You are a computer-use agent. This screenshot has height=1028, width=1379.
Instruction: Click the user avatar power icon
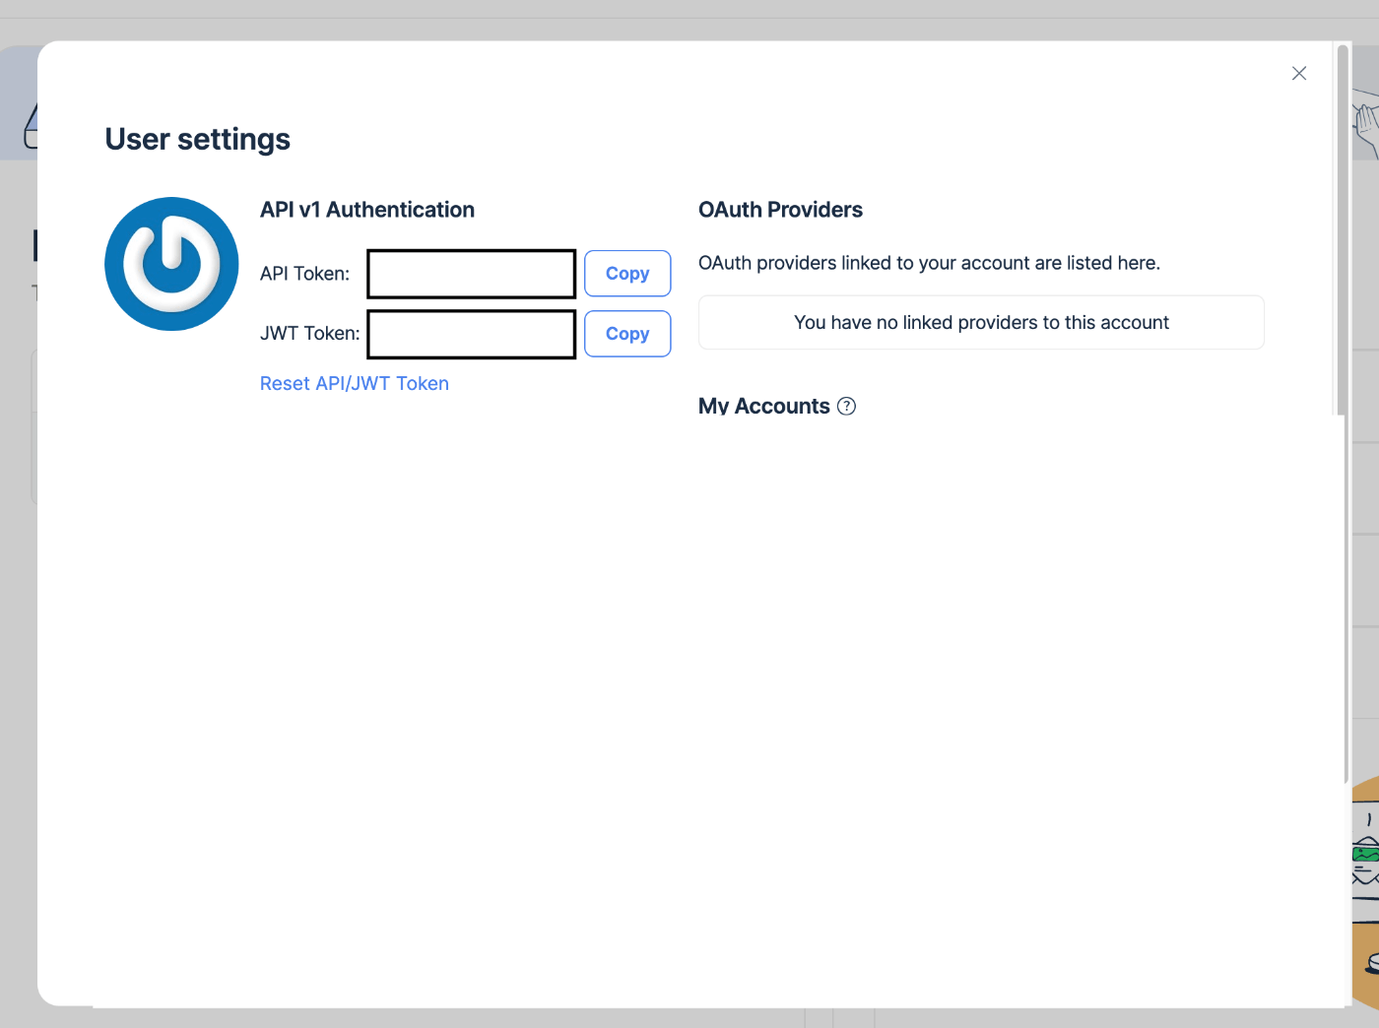(171, 264)
